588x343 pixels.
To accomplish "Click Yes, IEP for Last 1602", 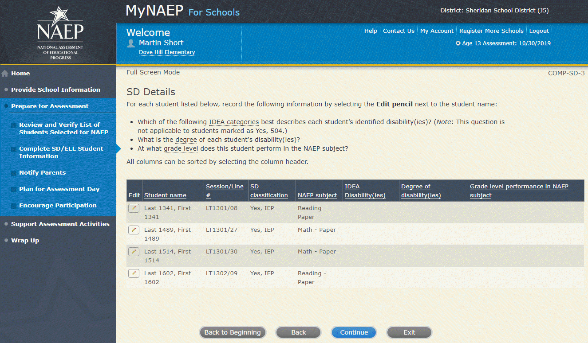I will (262, 273).
